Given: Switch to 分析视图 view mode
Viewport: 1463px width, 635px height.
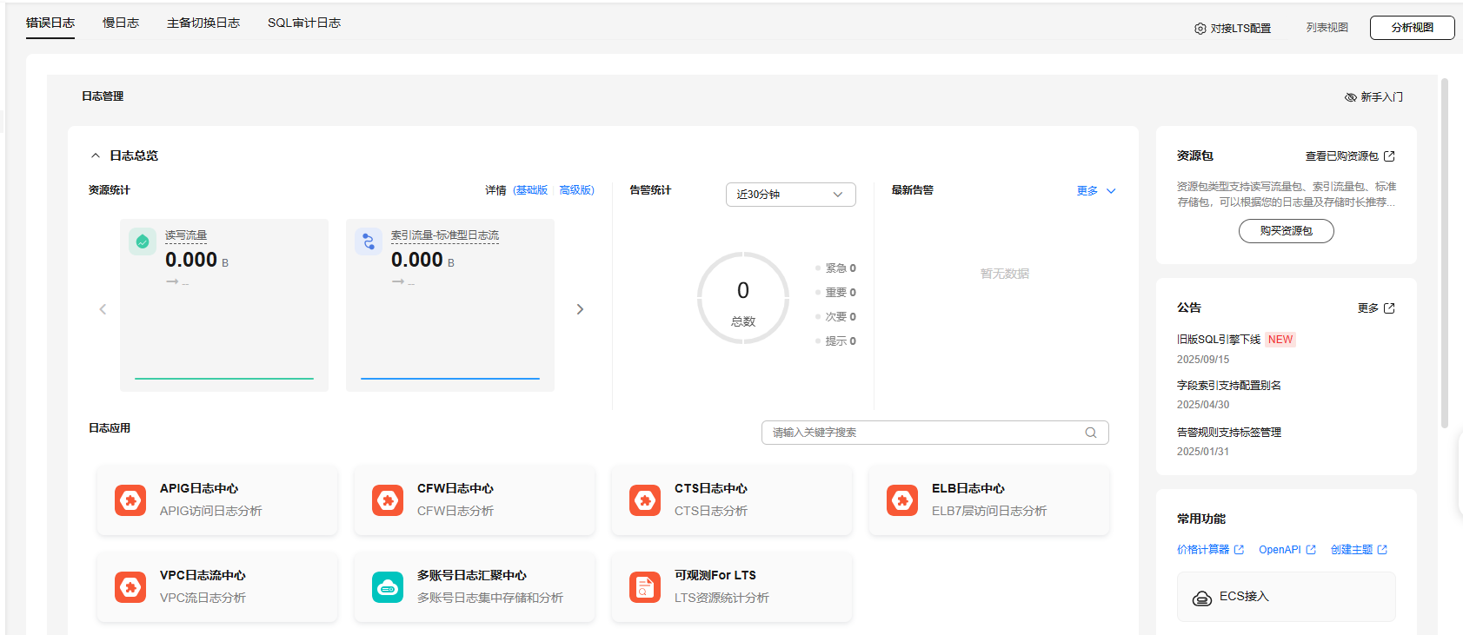Looking at the screenshot, I should (1412, 28).
